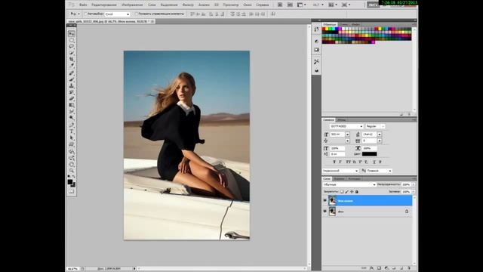Click the text color black swatch
The width and height of the screenshot is (483, 272).
369,154
